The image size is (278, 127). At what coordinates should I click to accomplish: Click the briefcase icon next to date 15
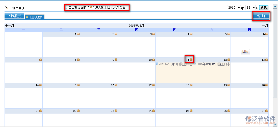coord(78,85)
